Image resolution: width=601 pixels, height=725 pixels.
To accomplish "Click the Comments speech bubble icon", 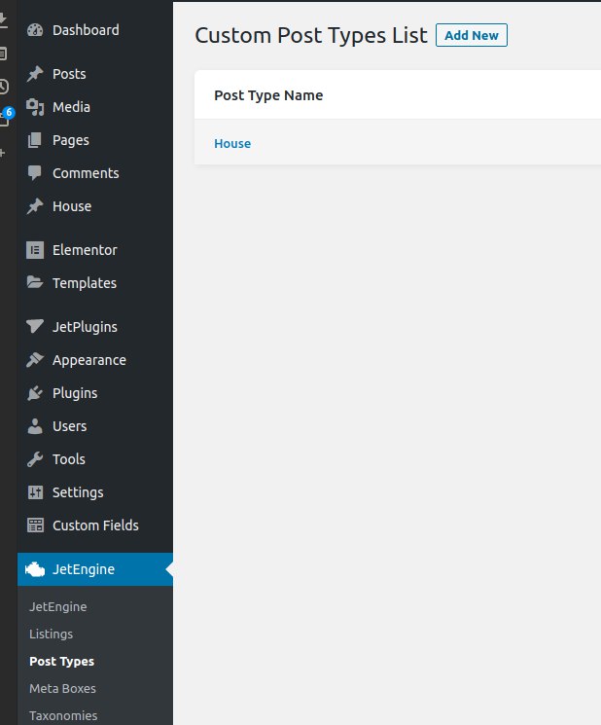I will coord(35,173).
